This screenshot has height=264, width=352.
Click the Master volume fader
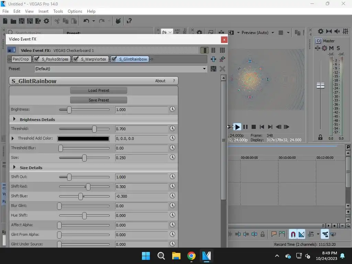tap(320, 85)
